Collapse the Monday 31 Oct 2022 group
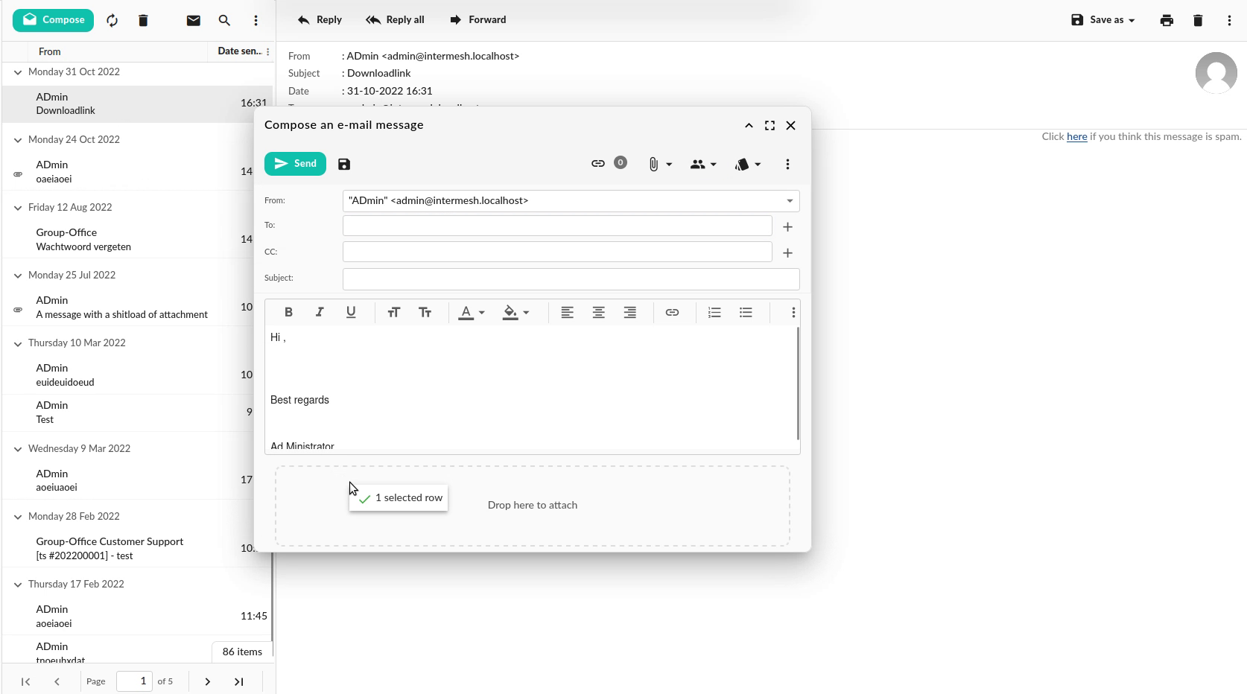 (18, 72)
